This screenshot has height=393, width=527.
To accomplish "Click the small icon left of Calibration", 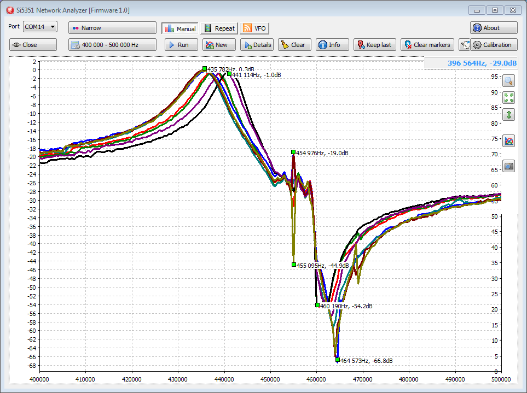I will pos(464,45).
